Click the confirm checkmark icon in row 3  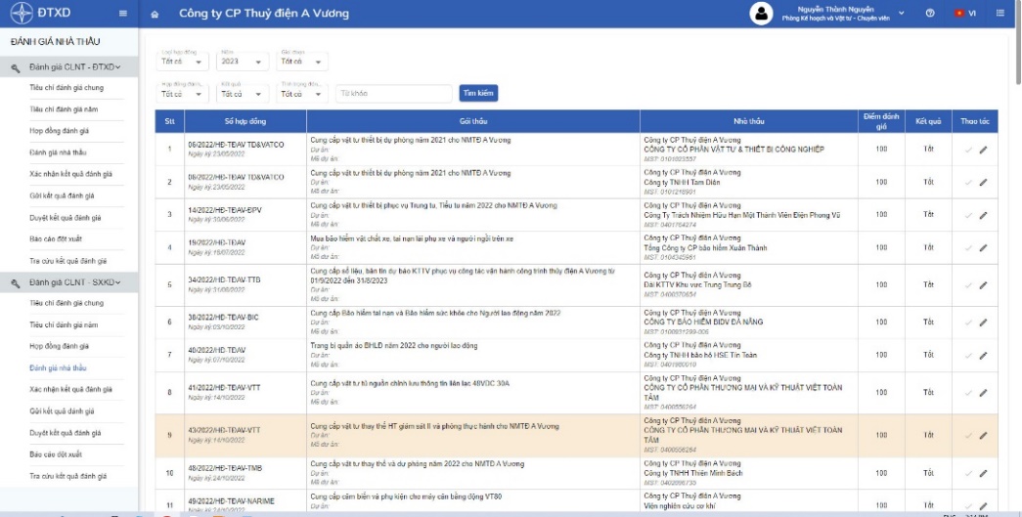click(968, 215)
